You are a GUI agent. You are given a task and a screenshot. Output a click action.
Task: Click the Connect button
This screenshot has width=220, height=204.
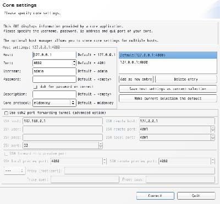pyautogui.click(x=155, y=196)
